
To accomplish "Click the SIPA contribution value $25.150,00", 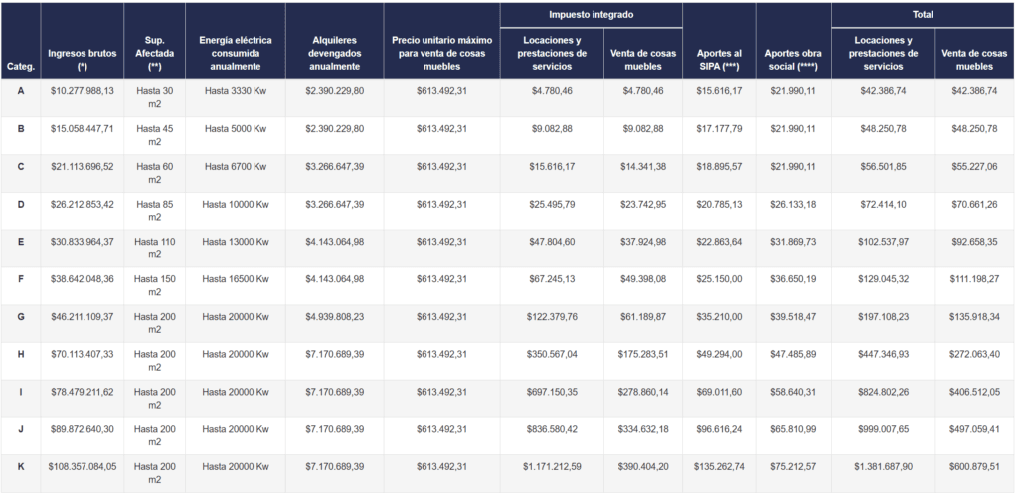I will click(x=721, y=279).
